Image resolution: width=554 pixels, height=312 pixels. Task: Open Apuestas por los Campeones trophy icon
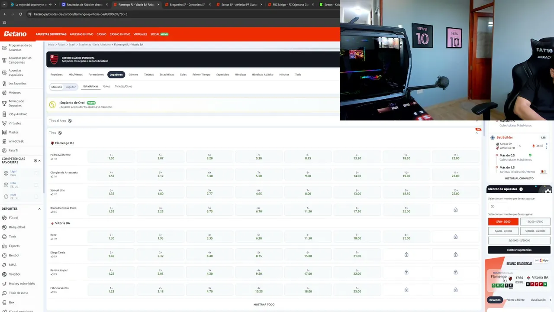4,60
